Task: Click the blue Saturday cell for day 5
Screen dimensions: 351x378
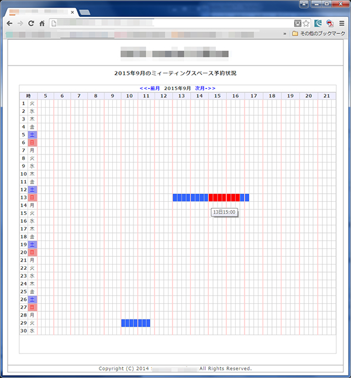Action: (32, 135)
